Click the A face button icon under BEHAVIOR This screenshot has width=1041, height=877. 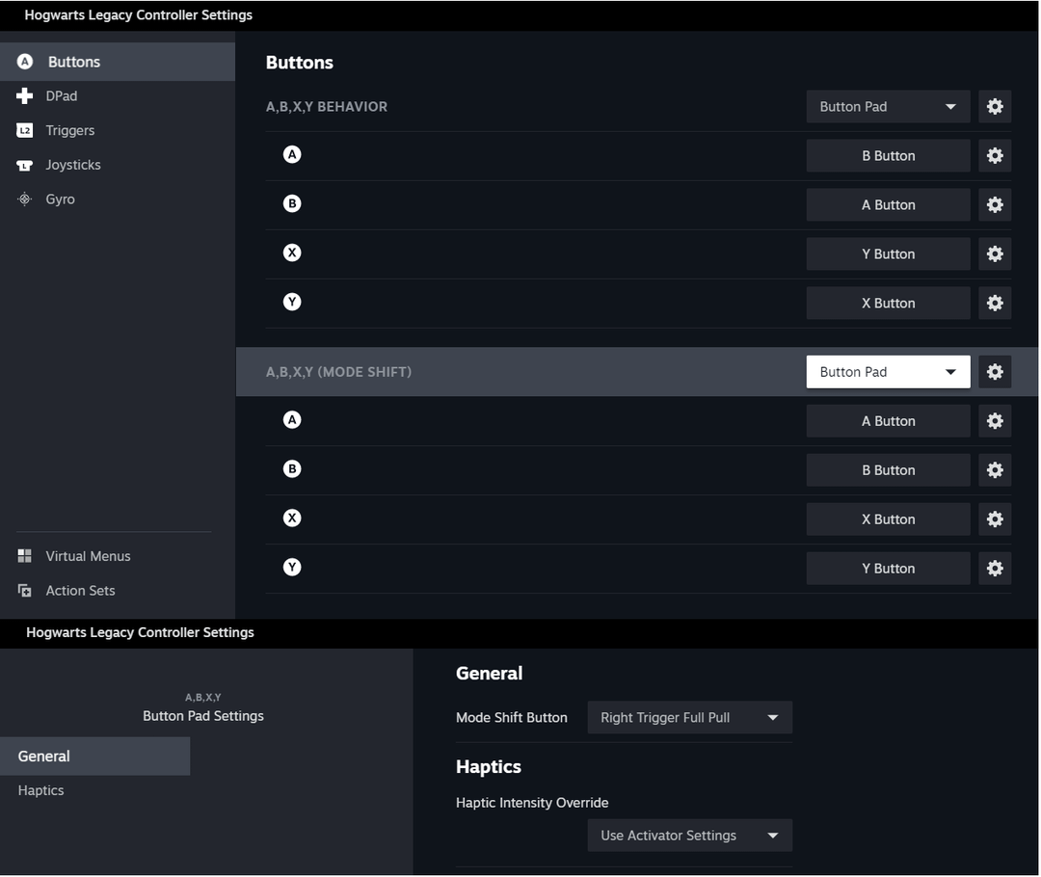coord(292,154)
